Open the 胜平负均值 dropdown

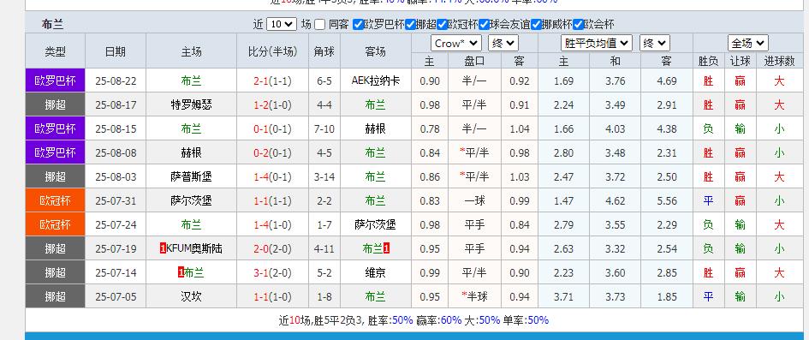click(x=597, y=44)
